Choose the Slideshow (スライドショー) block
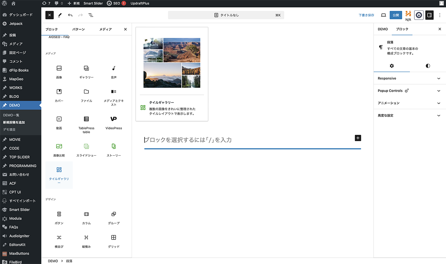446x264 pixels. pyautogui.click(x=86, y=150)
